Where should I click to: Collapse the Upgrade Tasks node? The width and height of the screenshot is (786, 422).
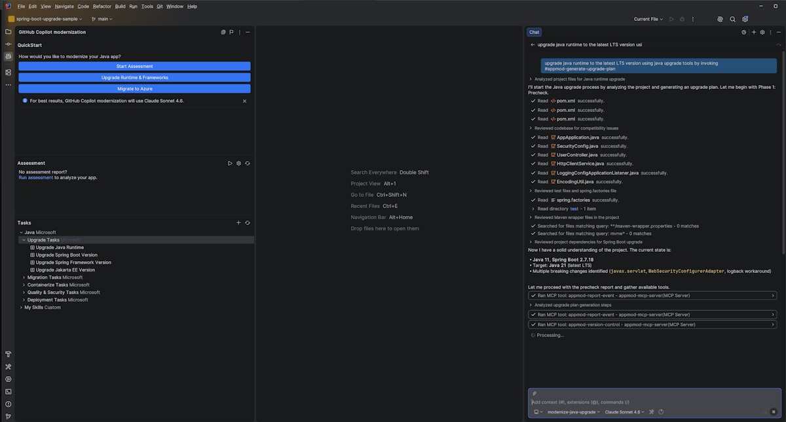point(24,240)
